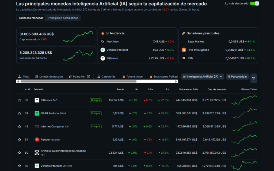The image size is (274, 171).
Task: Sort by '1 h' column header
Action: coord(136,90)
